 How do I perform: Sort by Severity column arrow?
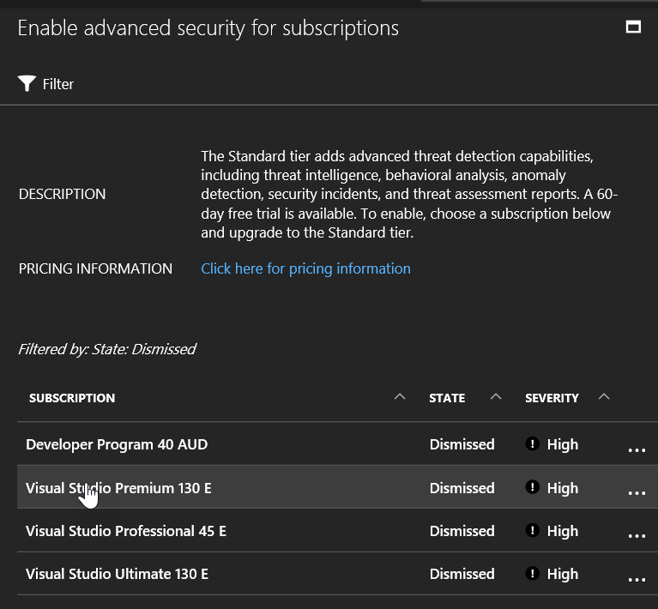tap(604, 397)
